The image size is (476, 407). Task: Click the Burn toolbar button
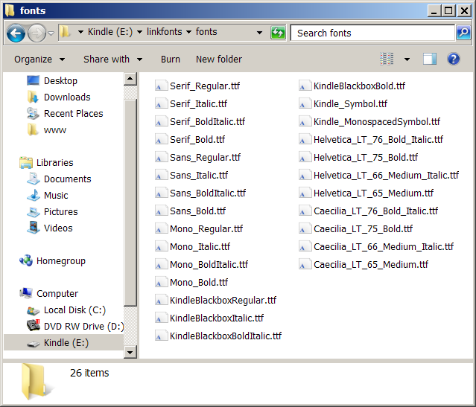coord(171,59)
